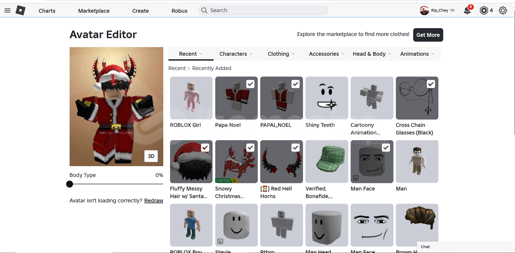The height and width of the screenshot is (253, 515).
Task: Open the Create page
Action: pos(141,11)
